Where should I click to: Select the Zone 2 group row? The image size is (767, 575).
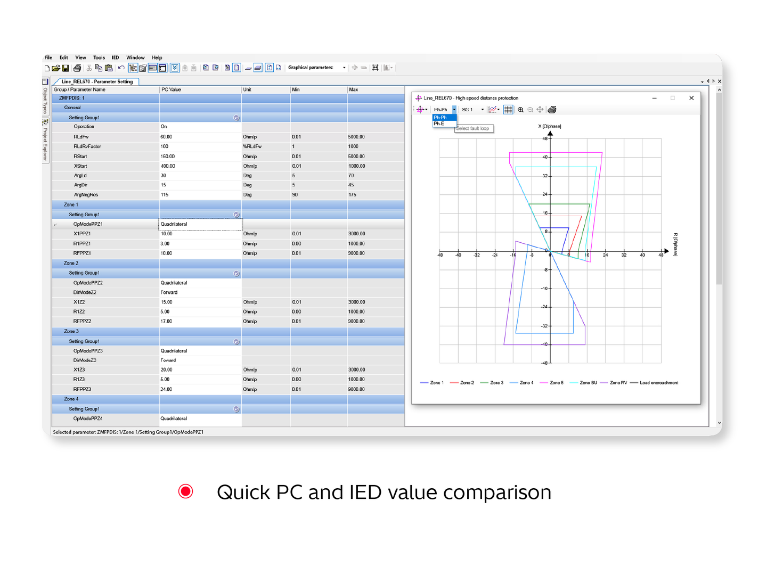[228, 263]
